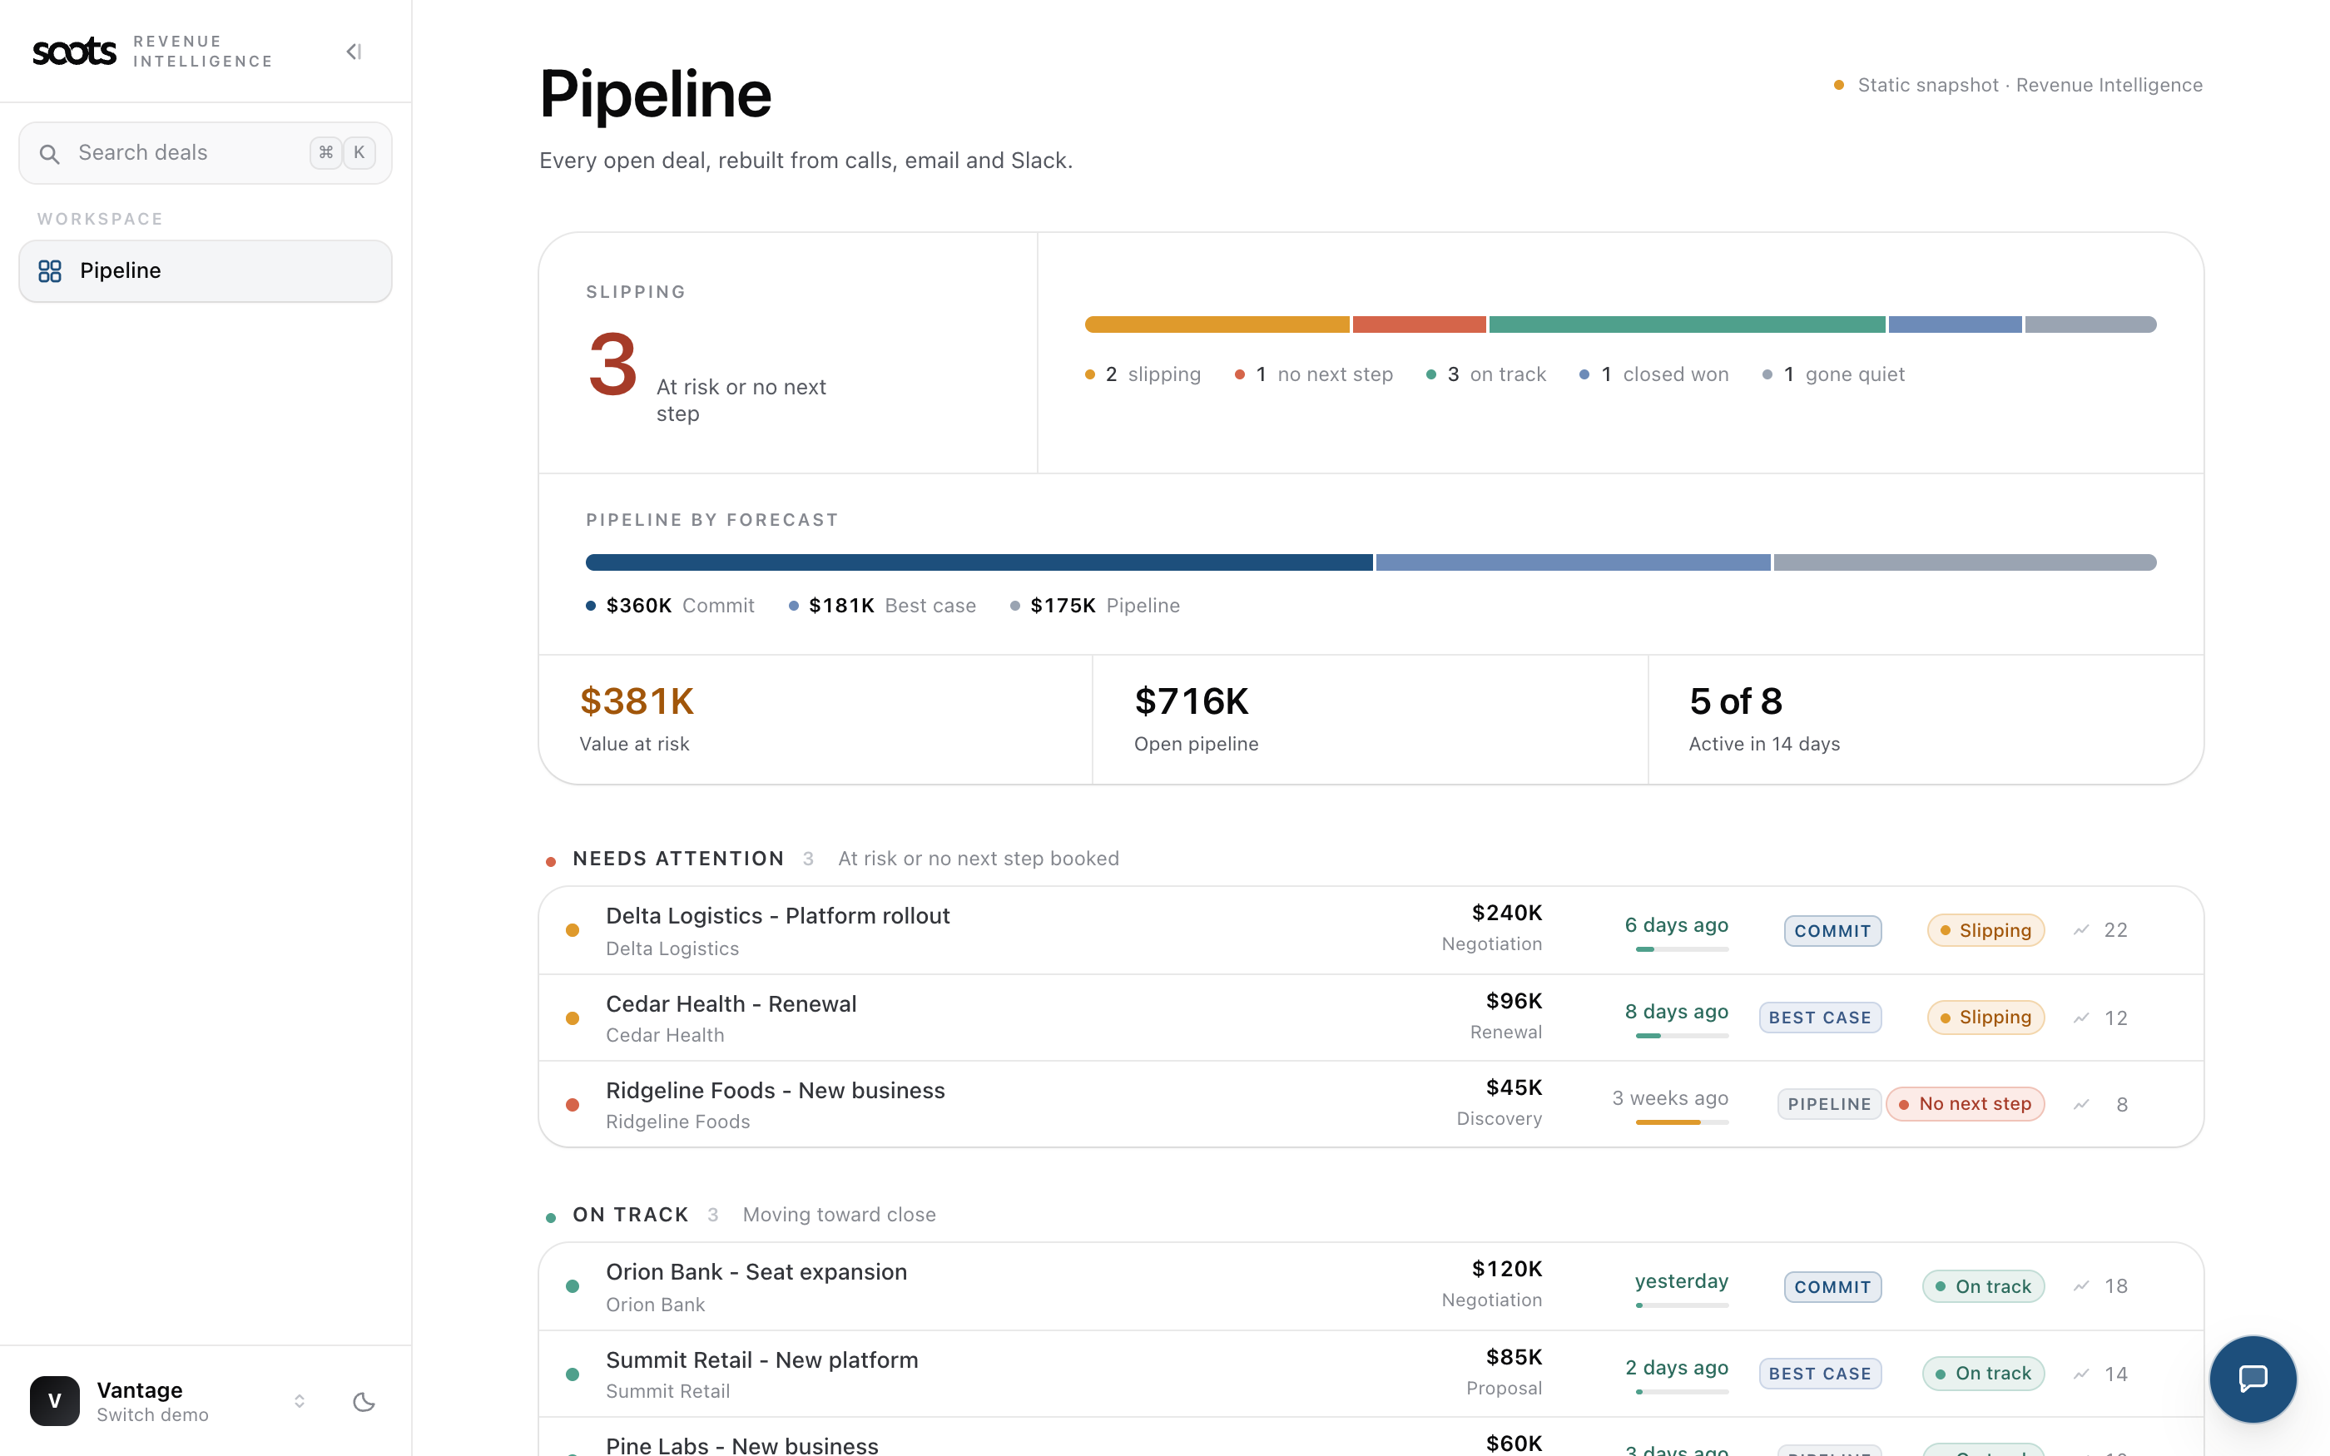Click On track pill for Orion Bank
The image size is (2330, 1456).
1983,1286
